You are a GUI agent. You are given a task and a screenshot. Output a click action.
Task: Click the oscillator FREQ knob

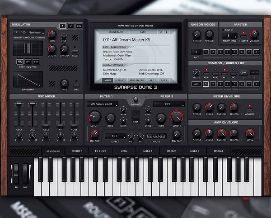tap(64, 83)
